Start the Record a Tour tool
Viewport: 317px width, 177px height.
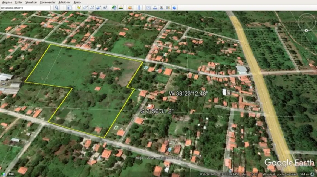tap(105, 8)
